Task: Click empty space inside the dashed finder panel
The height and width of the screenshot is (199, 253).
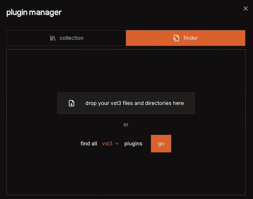Action: pos(126,174)
